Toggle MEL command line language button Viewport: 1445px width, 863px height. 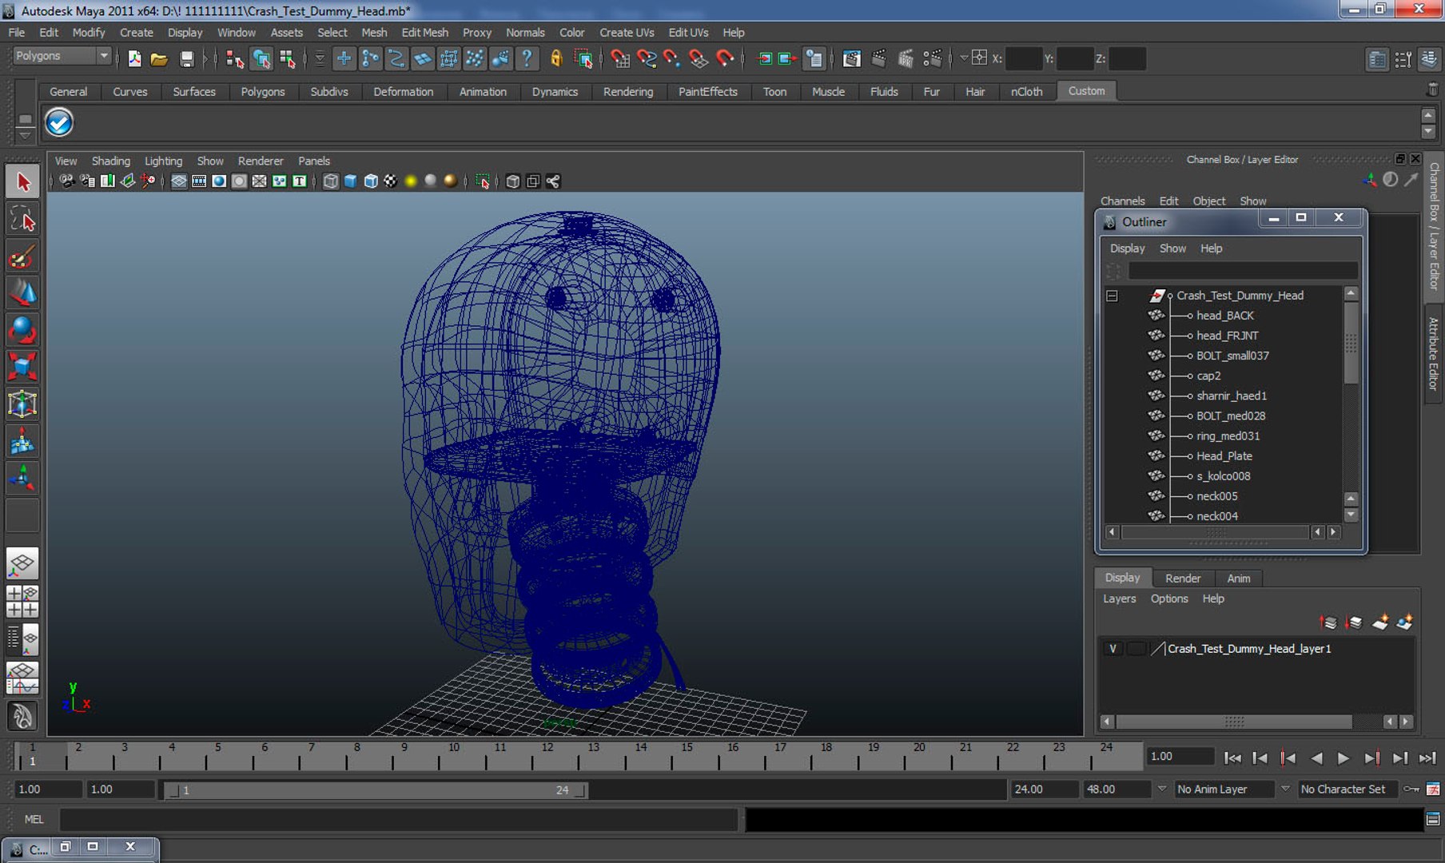click(x=34, y=819)
